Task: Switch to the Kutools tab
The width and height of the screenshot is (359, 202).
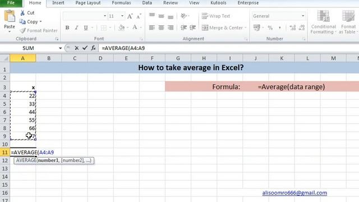Action: [218, 3]
